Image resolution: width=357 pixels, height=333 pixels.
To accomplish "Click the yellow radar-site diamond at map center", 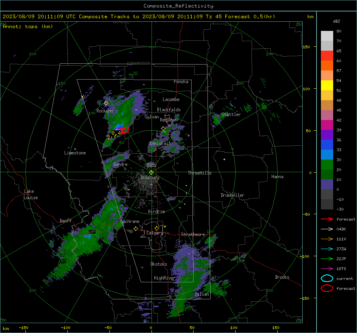I will [152, 173].
